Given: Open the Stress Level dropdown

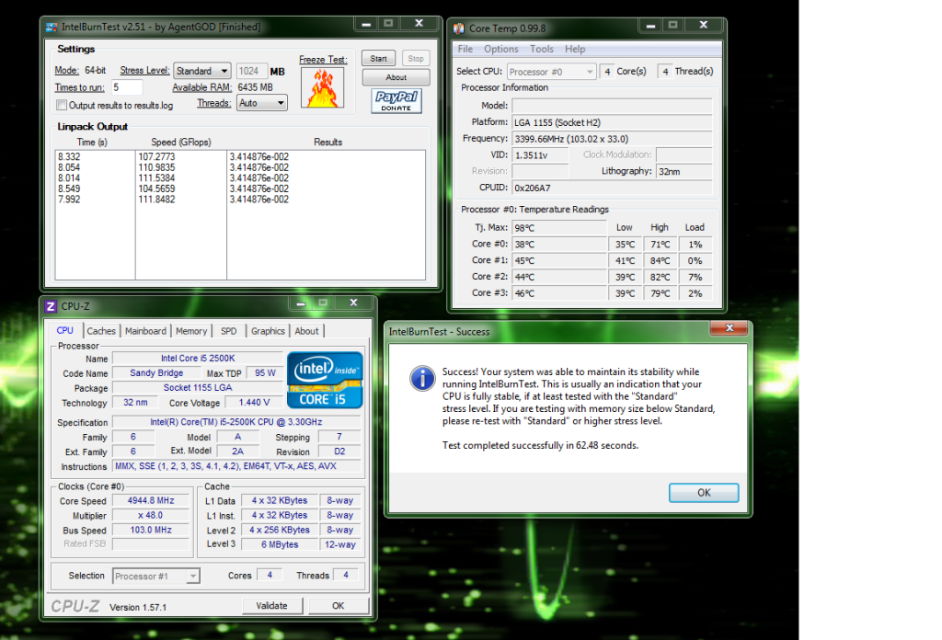Looking at the screenshot, I should click(x=202, y=71).
